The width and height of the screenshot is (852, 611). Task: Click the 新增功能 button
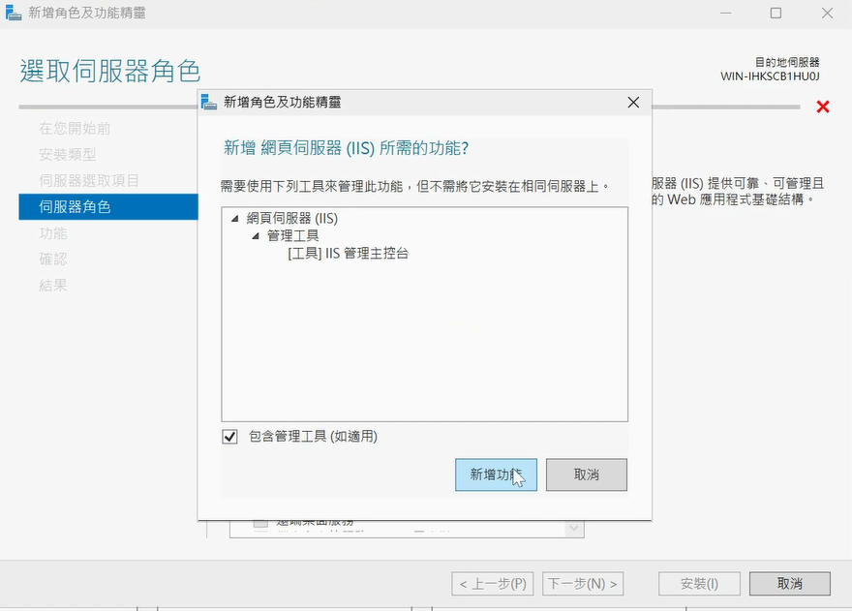(496, 474)
